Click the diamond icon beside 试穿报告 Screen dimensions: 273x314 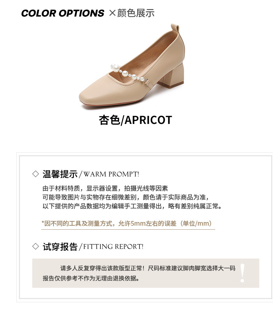(x=36, y=246)
